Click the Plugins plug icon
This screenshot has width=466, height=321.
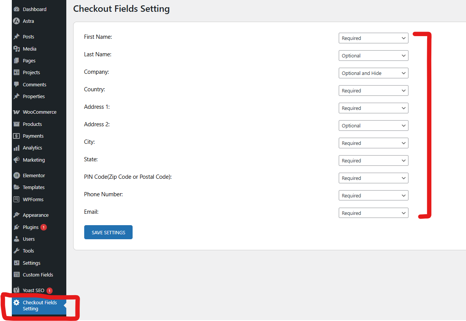pos(16,227)
